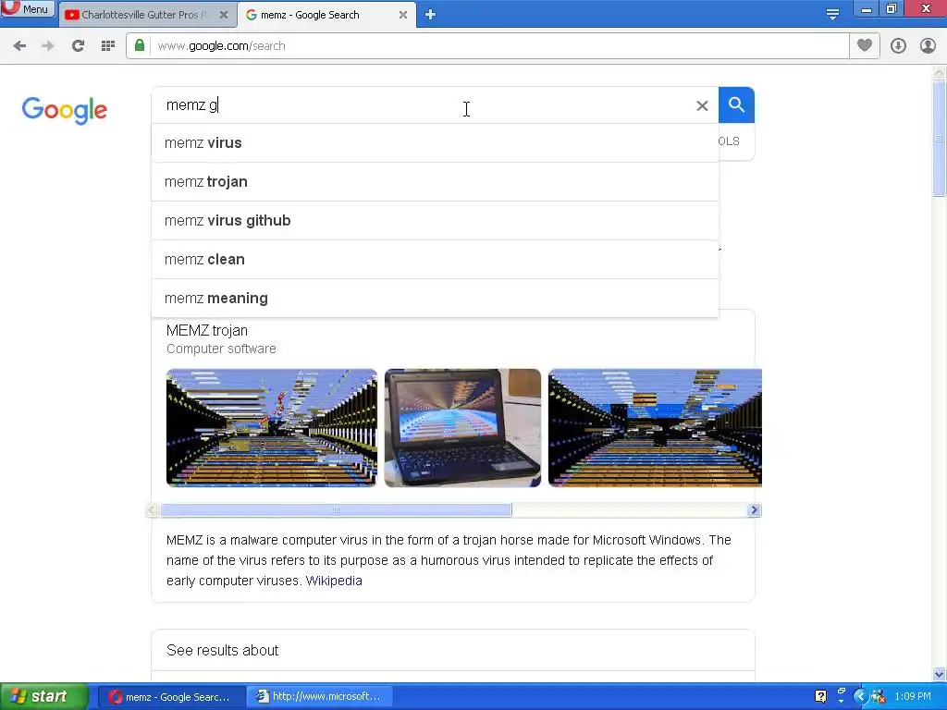This screenshot has height=710, width=947.
Task: Add page to bookmarks with heart icon
Action: 865,46
